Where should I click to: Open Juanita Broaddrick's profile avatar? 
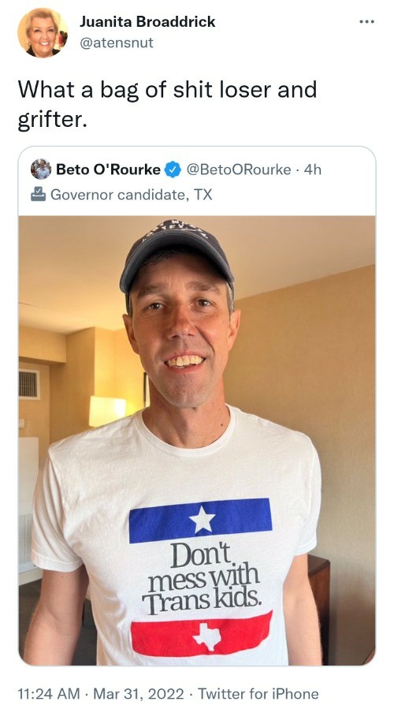coord(43,33)
